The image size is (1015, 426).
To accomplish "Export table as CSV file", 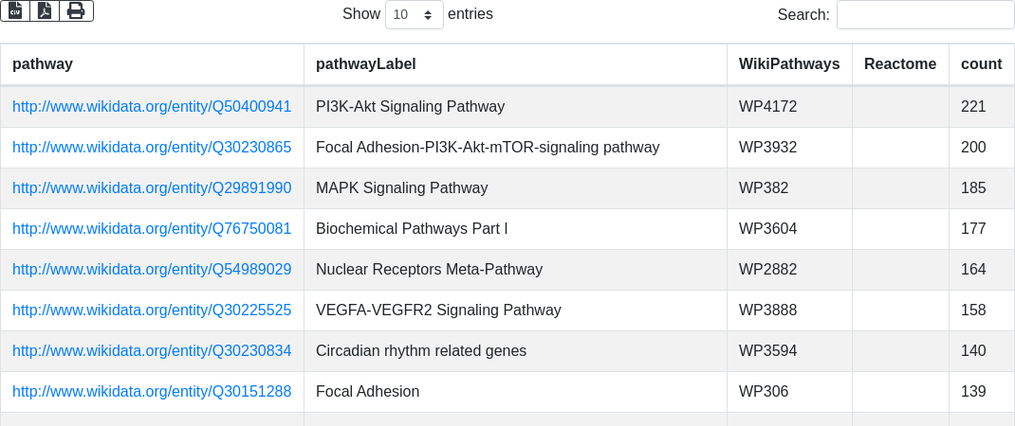I will (15, 10).
